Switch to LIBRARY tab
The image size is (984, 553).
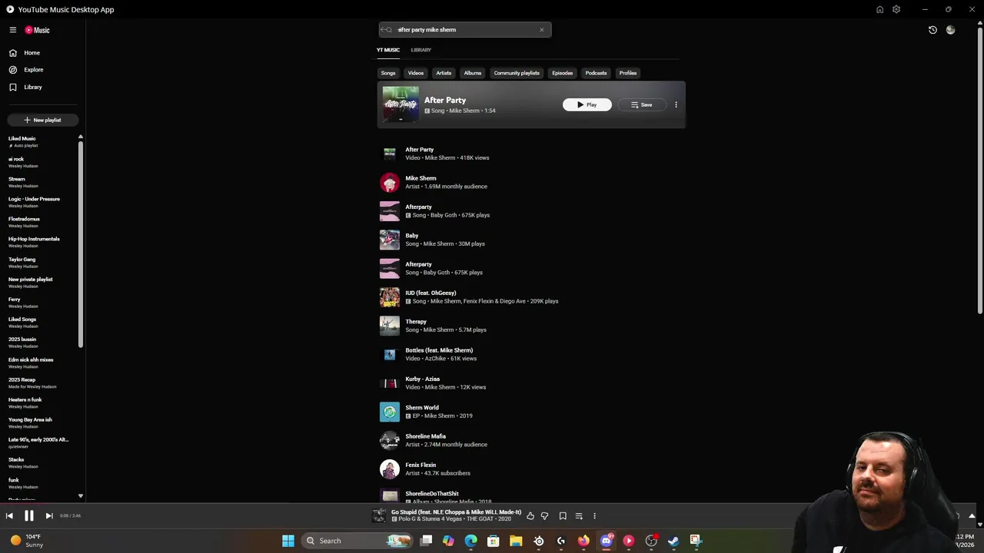pyautogui.click(x=421, y=50)
